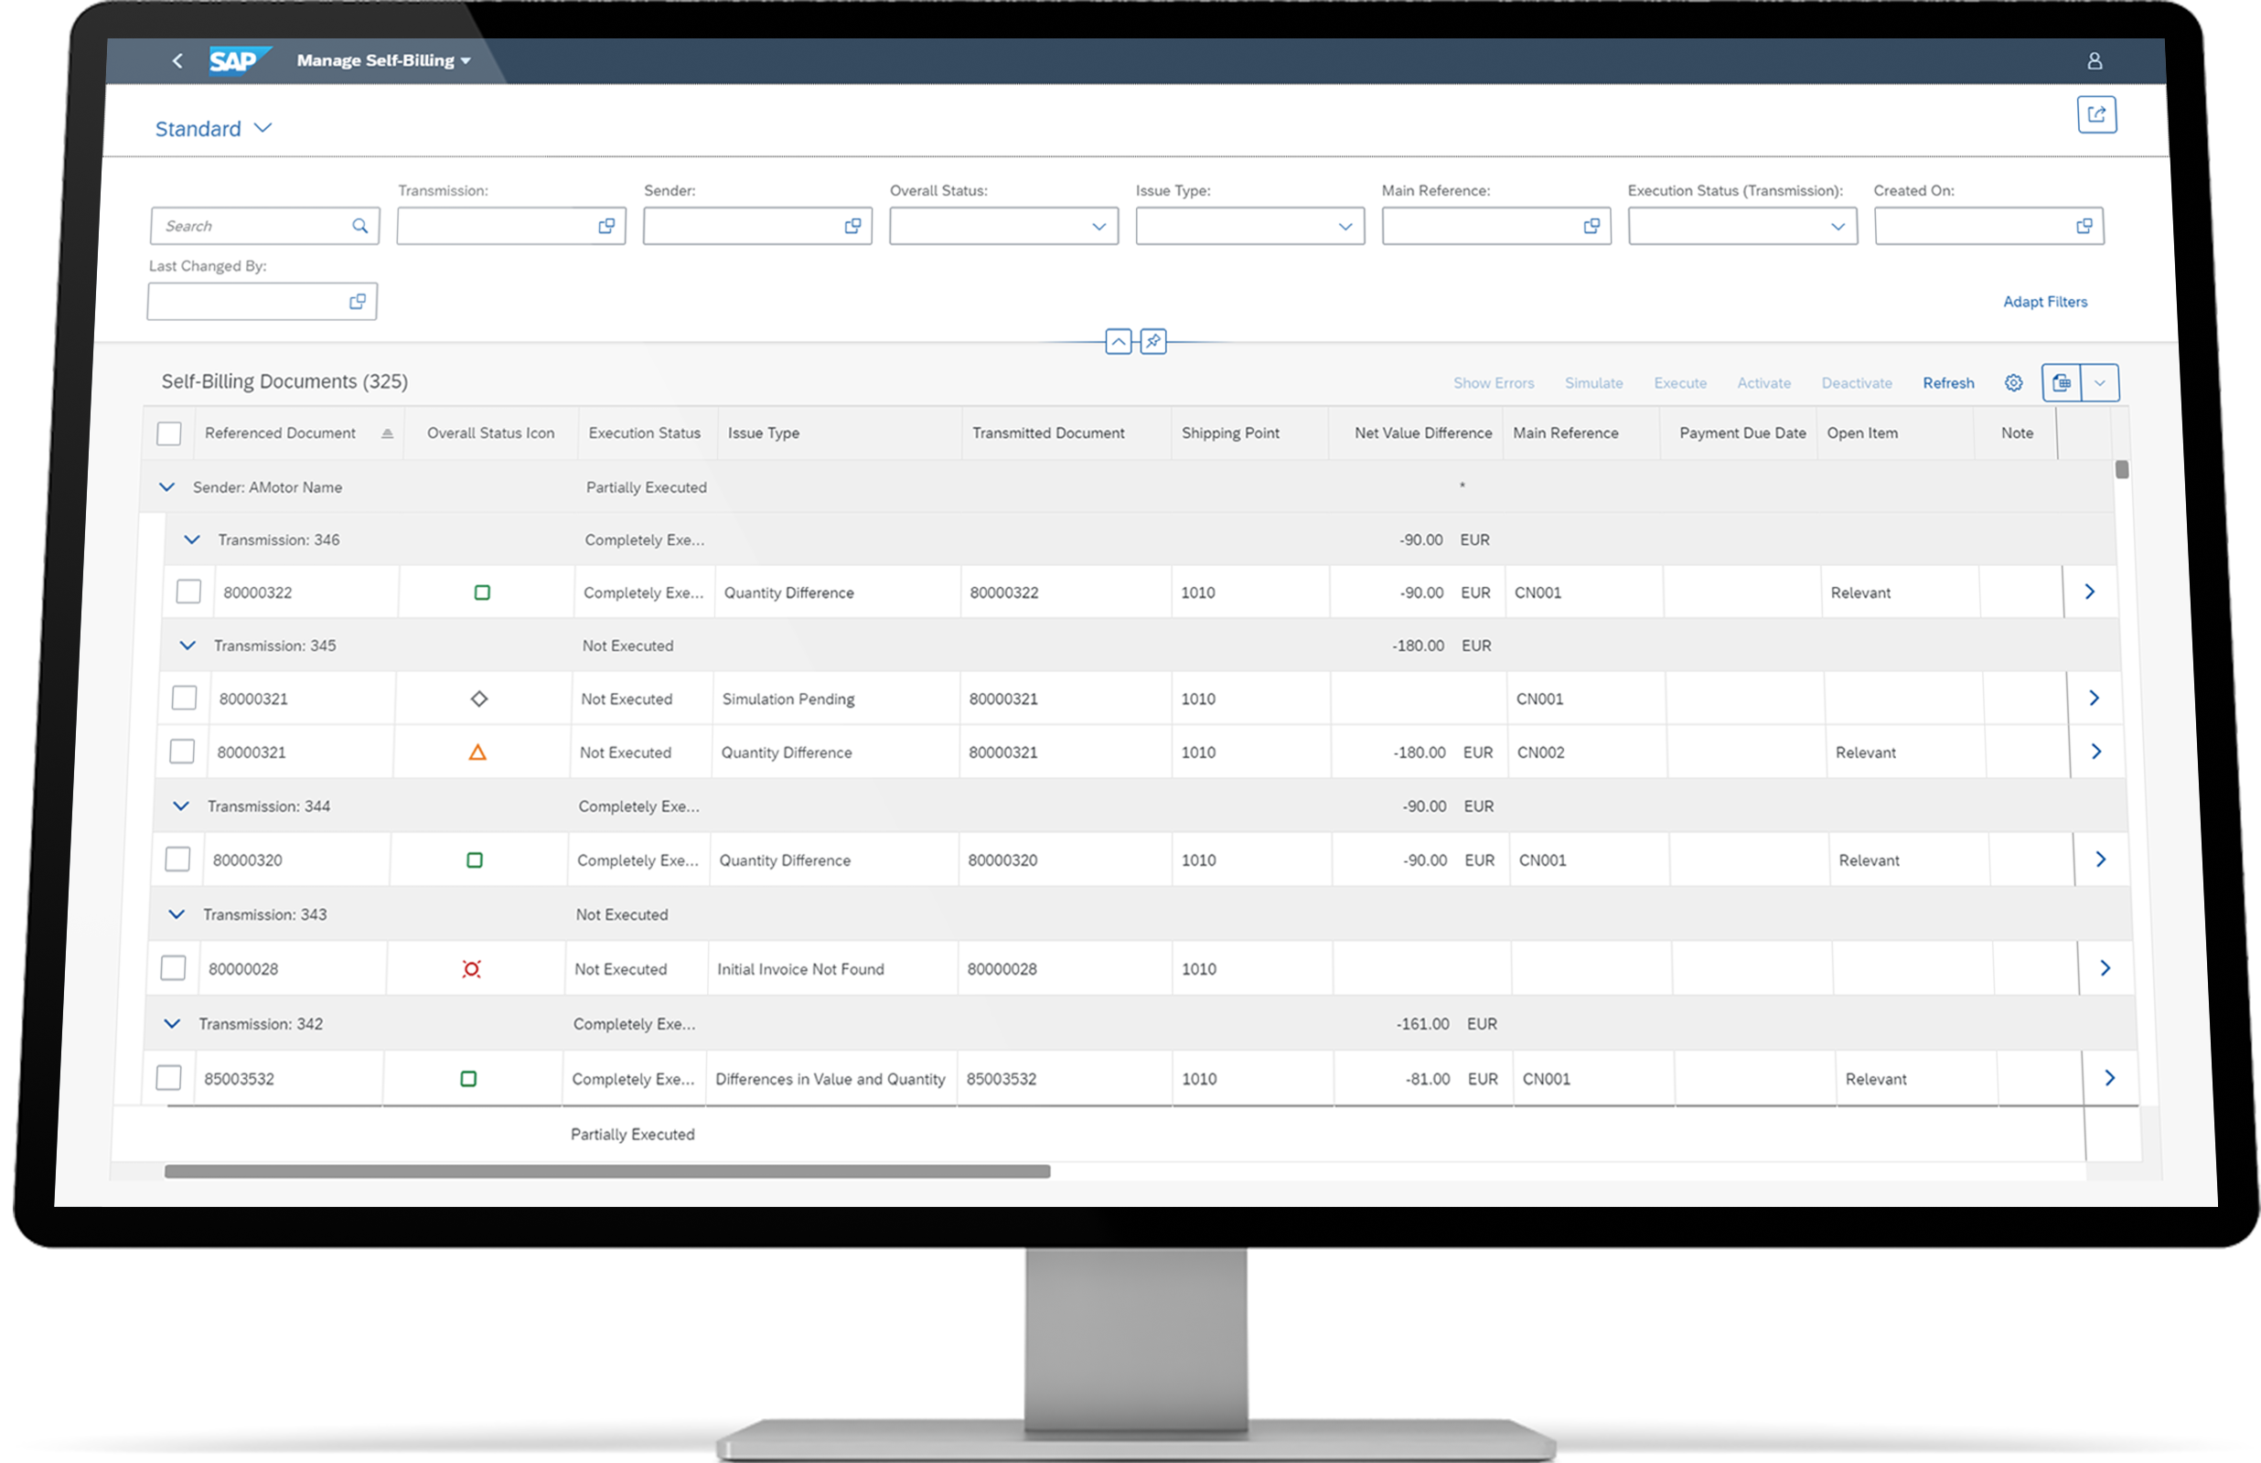Select the checkbox for document 80000322
2261x1463 pixels.
188,591
